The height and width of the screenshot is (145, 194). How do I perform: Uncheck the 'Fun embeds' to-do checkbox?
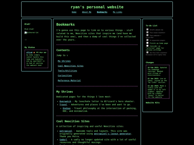click(147, 35)
